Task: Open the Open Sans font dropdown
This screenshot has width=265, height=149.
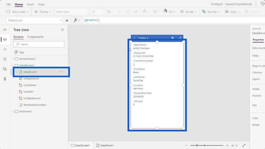Action: 71,12
